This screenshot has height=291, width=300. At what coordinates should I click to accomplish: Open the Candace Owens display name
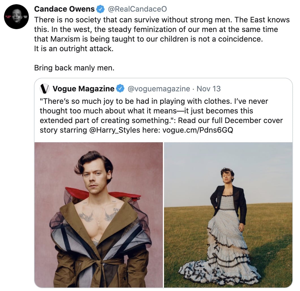coord(64,9)
